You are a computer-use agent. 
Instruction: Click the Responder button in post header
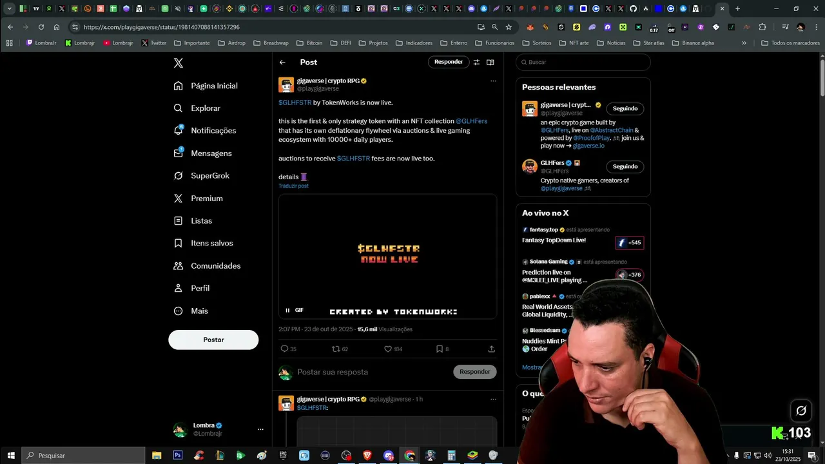coord(449,62)
